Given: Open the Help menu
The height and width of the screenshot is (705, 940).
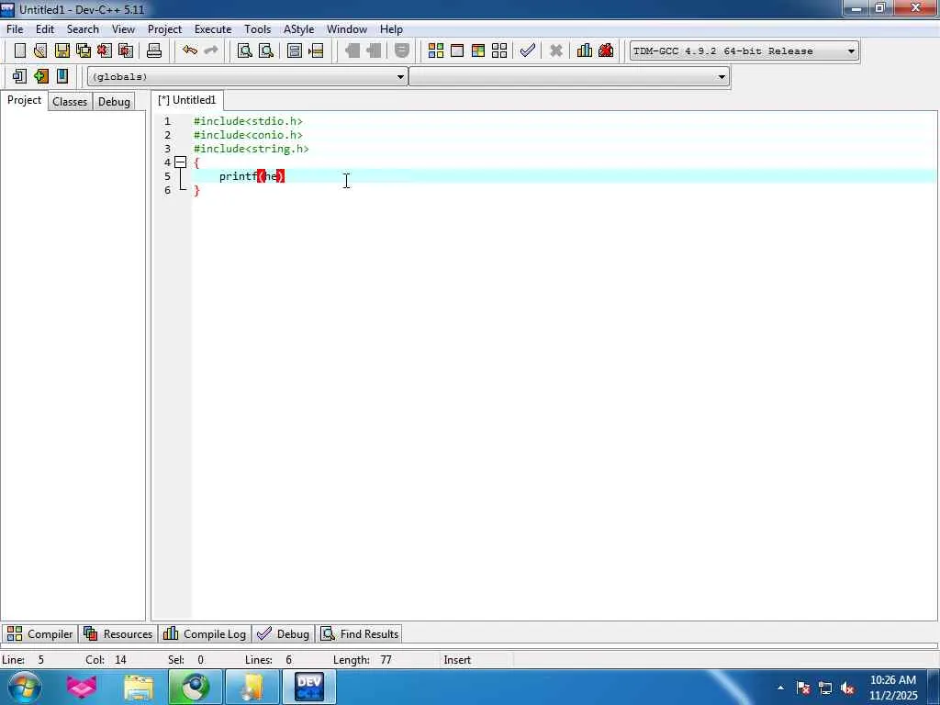Looking at the screenshot, I should pos(391,28).
